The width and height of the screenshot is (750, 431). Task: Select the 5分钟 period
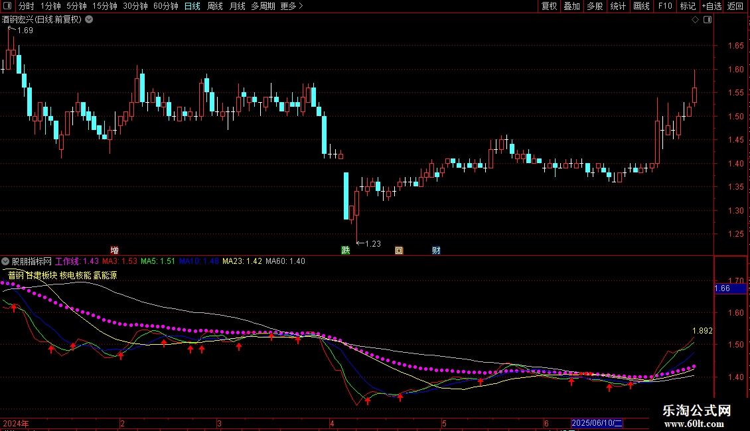76,6
